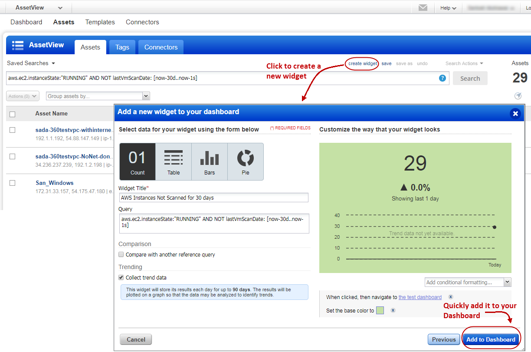
Task: Select the Pie widget type
Action: tap(246, 162)
